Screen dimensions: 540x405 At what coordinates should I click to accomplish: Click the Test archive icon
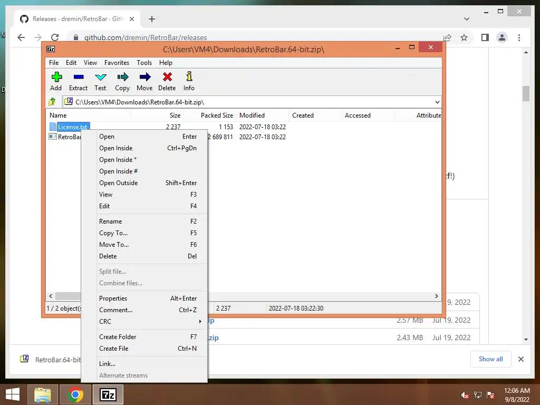100,81
